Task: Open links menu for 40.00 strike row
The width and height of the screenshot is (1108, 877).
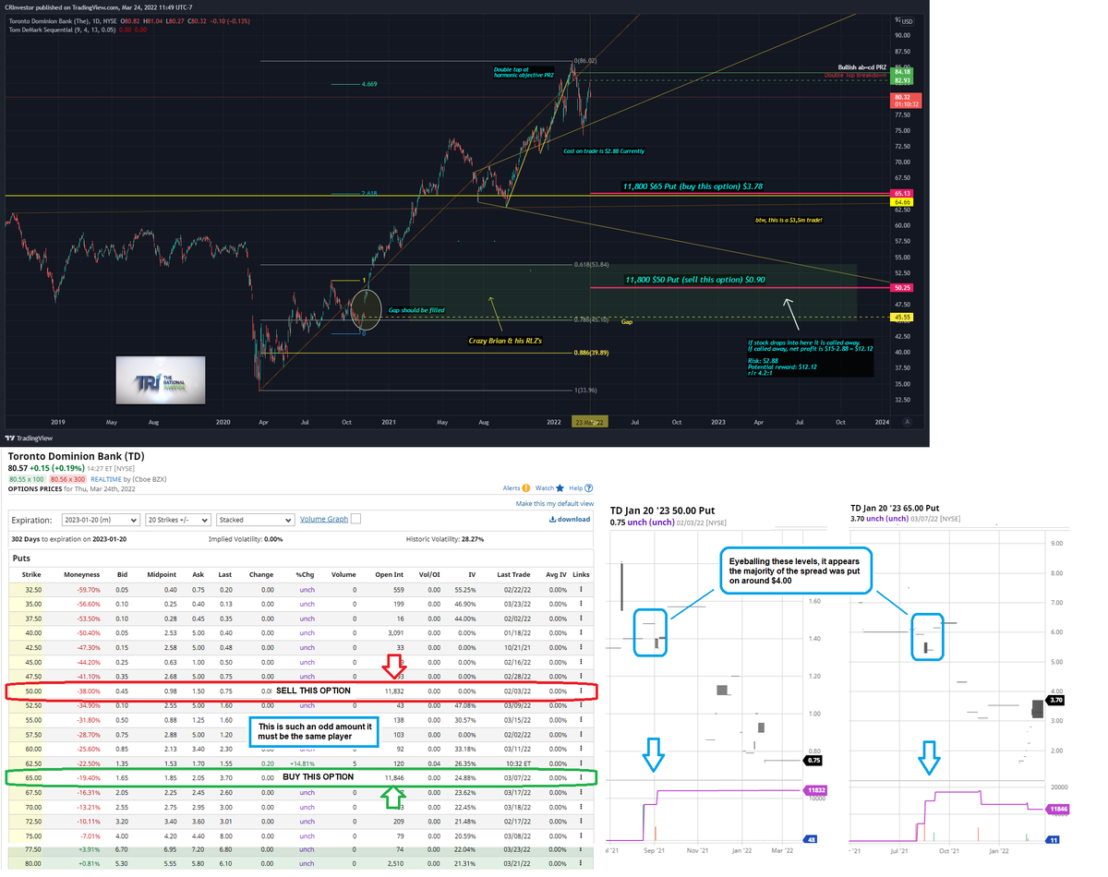Action: point(581,632)
